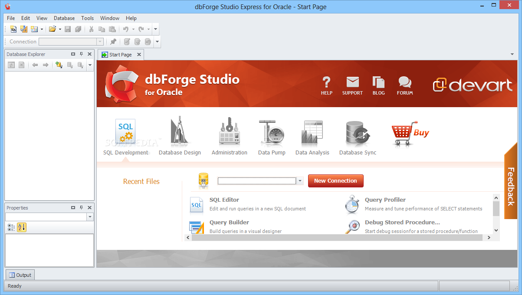The image size is (522, 295).
Task: Click the Buy shopping cart icon
Action: (x=410, y=133)
